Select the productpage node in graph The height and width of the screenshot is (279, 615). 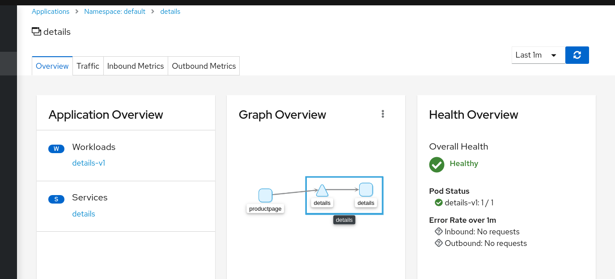coord(265,195)
